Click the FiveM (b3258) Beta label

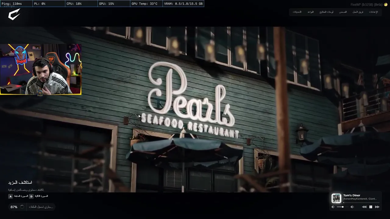367,5
